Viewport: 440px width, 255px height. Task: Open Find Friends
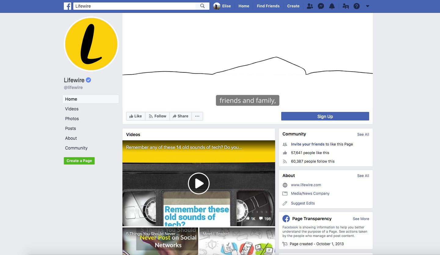coord(268,6)
